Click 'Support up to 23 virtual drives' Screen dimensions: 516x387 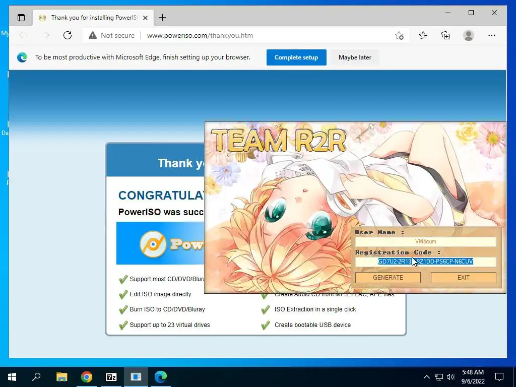tap(170, 325)
